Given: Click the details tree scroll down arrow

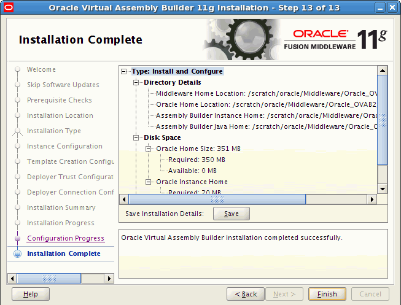Looking at the screenshot, I should point(383,189).
